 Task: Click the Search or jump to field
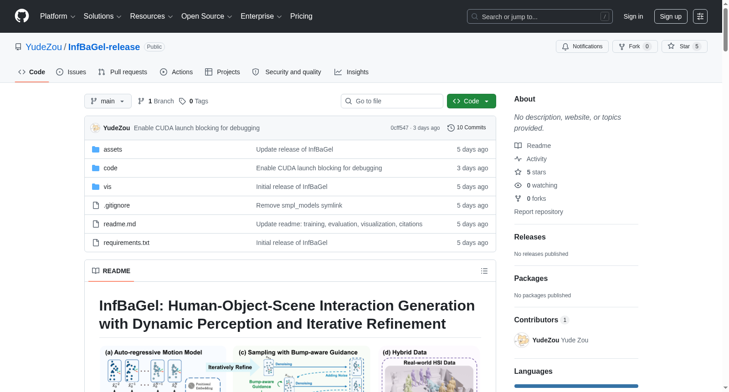540,16
